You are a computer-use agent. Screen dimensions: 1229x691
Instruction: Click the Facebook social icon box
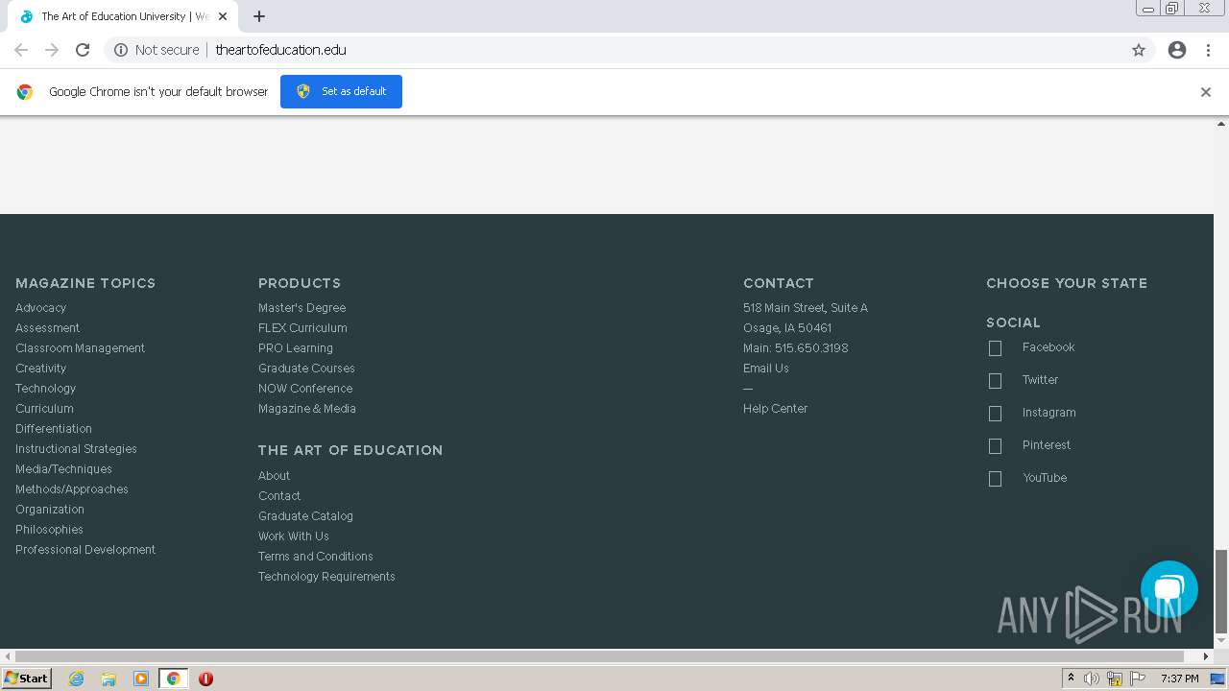(x=995, y=348)
